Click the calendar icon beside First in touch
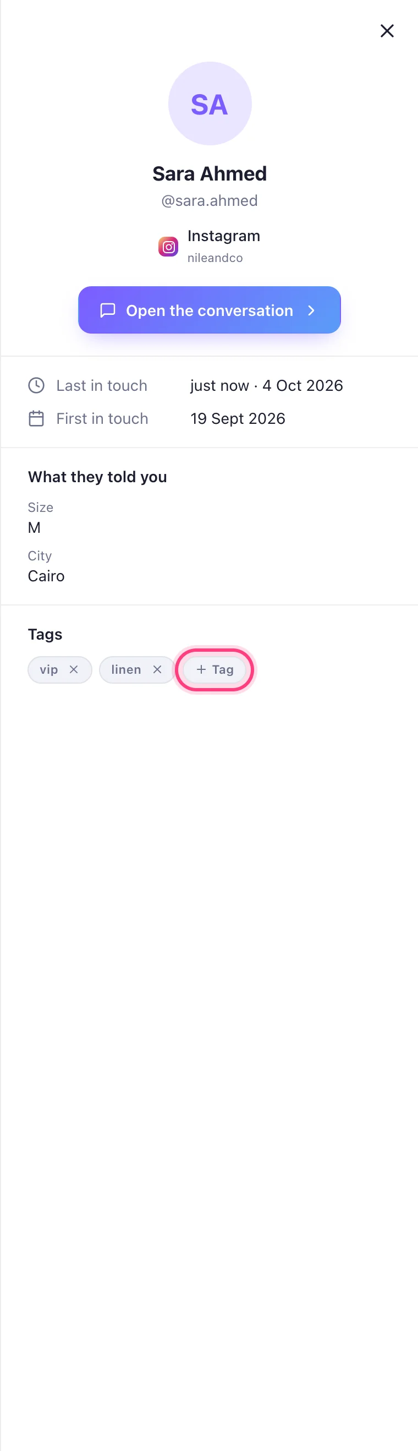The height and width of the screenshot is (1451, 418). (36, 418)
